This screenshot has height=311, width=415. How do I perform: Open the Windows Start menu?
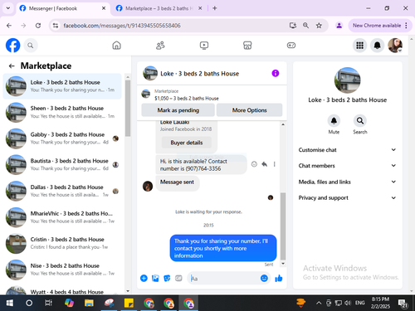tap(10, 303)
